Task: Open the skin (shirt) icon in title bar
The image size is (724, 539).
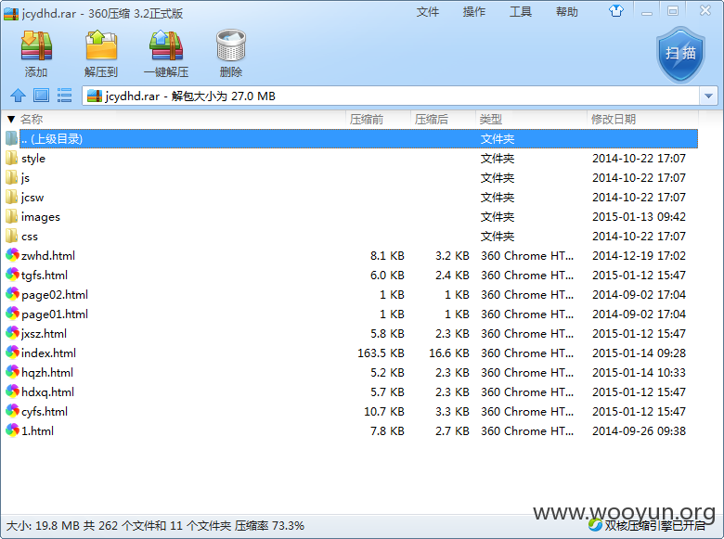Action: pos(616,10)
